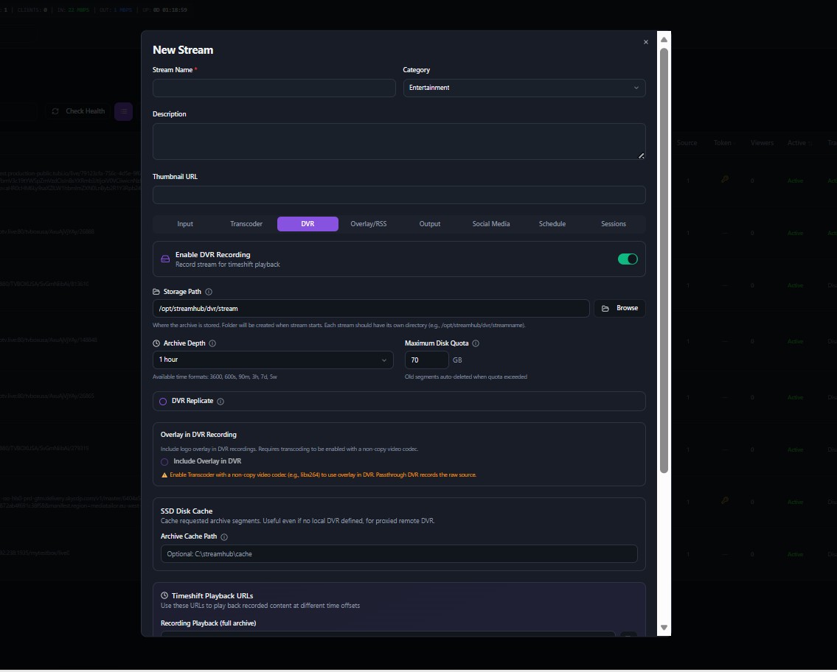Click the Check Health refresh icon
The image size is (837, 672).
tap(55, 111)
